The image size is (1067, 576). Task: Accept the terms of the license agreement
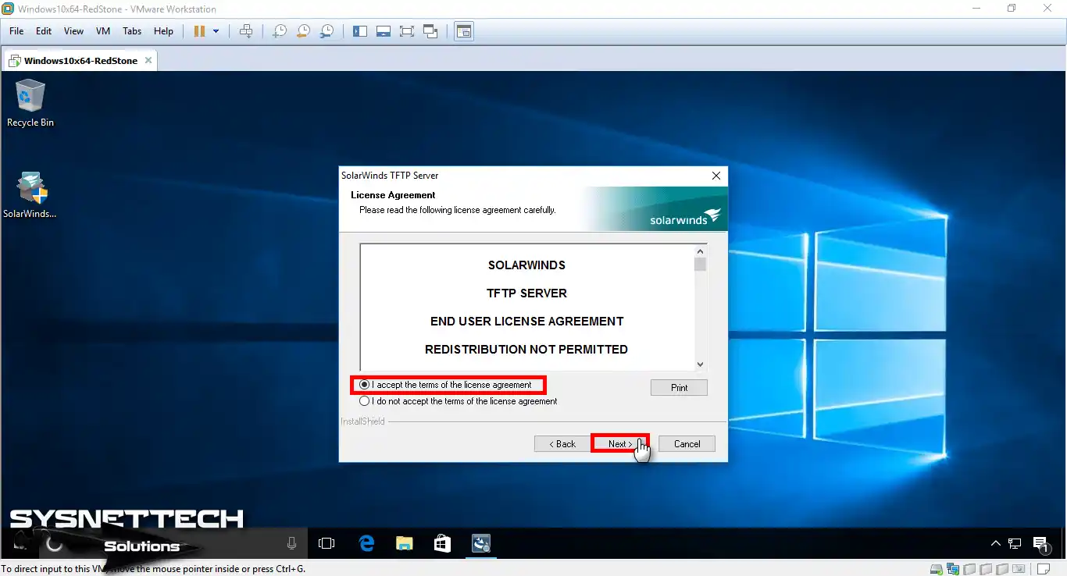446,385
